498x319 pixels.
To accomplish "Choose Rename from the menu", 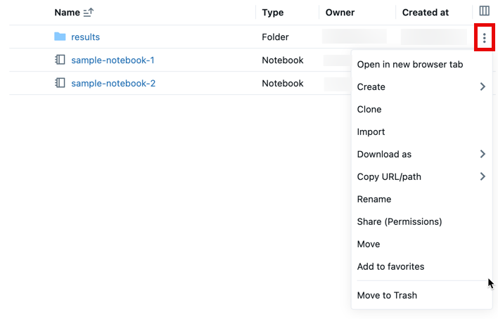I will click(373, 200).
